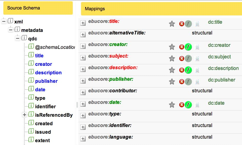Expand the ebucore:alternativeTitle mapping row
The image size is (242, 145).
(x=83, y=34)
